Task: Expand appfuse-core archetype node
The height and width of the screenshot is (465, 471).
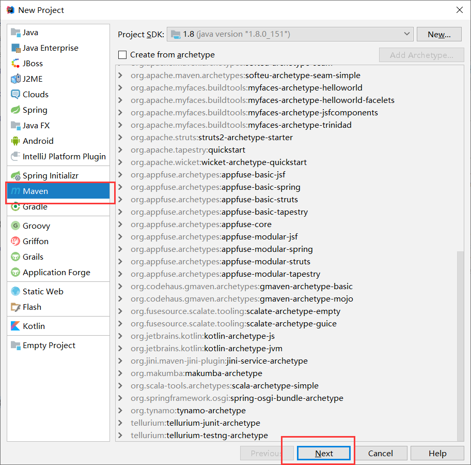Action: 120,224
